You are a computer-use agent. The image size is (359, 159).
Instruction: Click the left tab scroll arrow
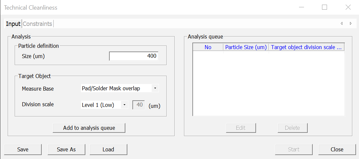(x=342, y=24)
